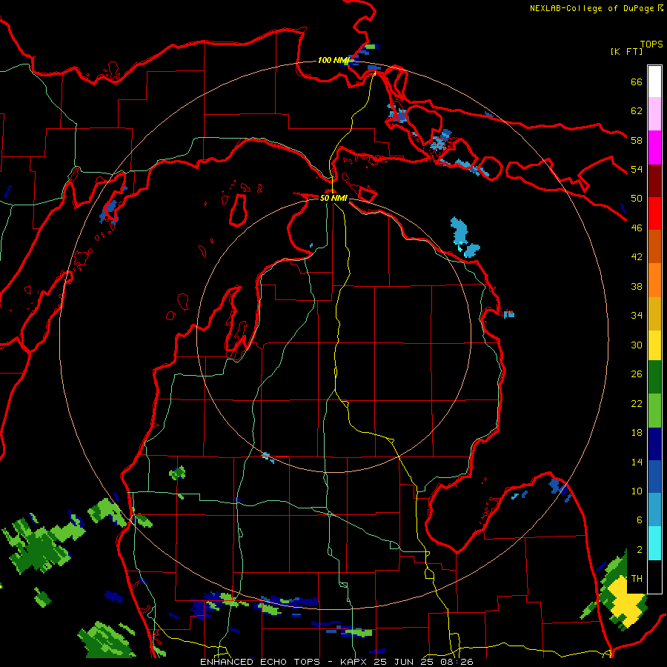Select the dark maroon legend swatch
This screenshot has width=667, height=667.
[x=654, y=181]
